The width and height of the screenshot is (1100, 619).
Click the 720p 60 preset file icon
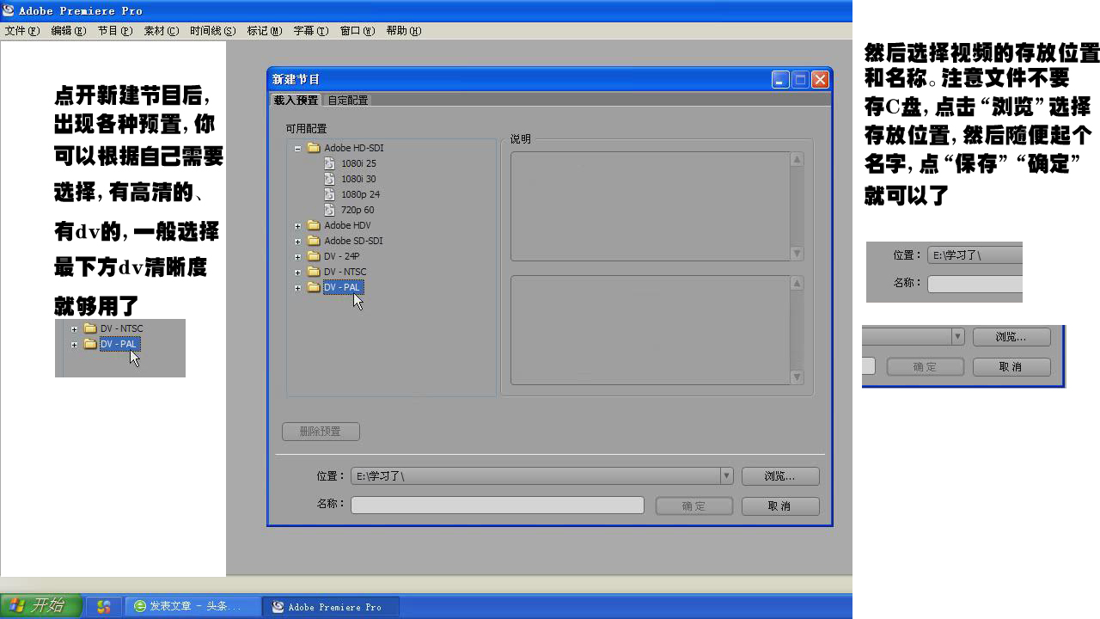pyautogui.click(x=330, y=210)
